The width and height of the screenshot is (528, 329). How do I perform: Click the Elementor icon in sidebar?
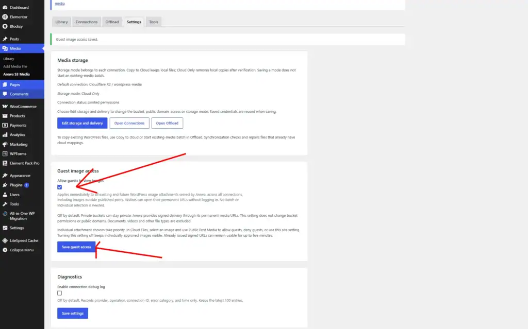click(5, 17)
